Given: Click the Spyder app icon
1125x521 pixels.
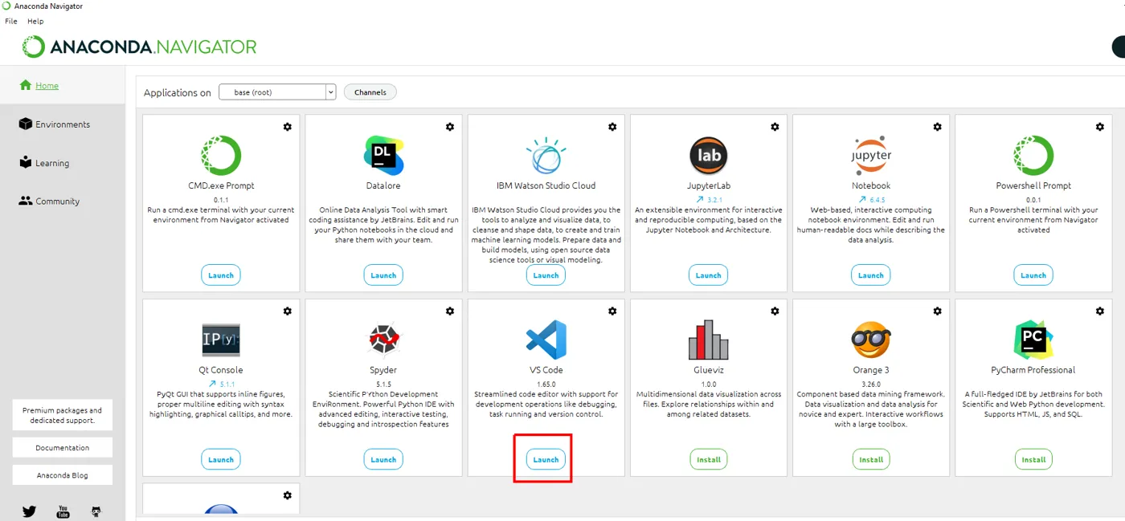Looking at the screenshot, I should [383, 340].
